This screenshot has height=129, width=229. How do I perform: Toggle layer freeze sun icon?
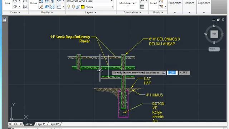point(73,7)
